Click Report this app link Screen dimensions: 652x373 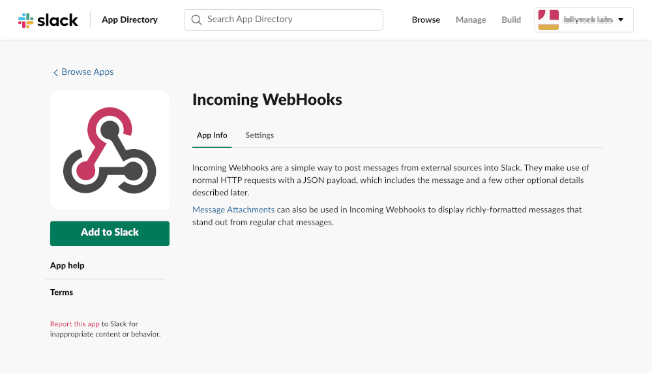click(75, 324)
